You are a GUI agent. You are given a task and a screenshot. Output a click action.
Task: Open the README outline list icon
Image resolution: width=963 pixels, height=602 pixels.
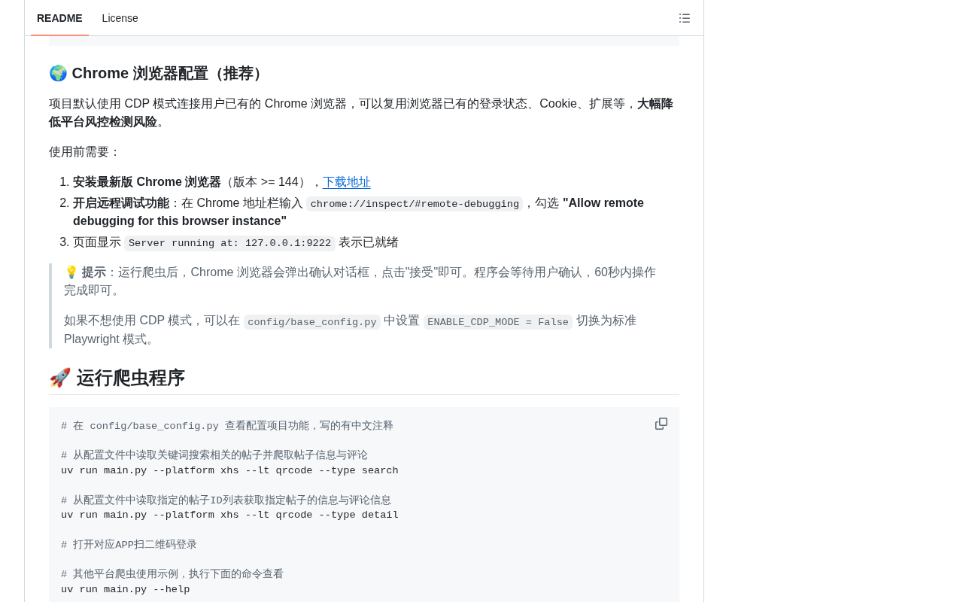click(x=685, y=18)
